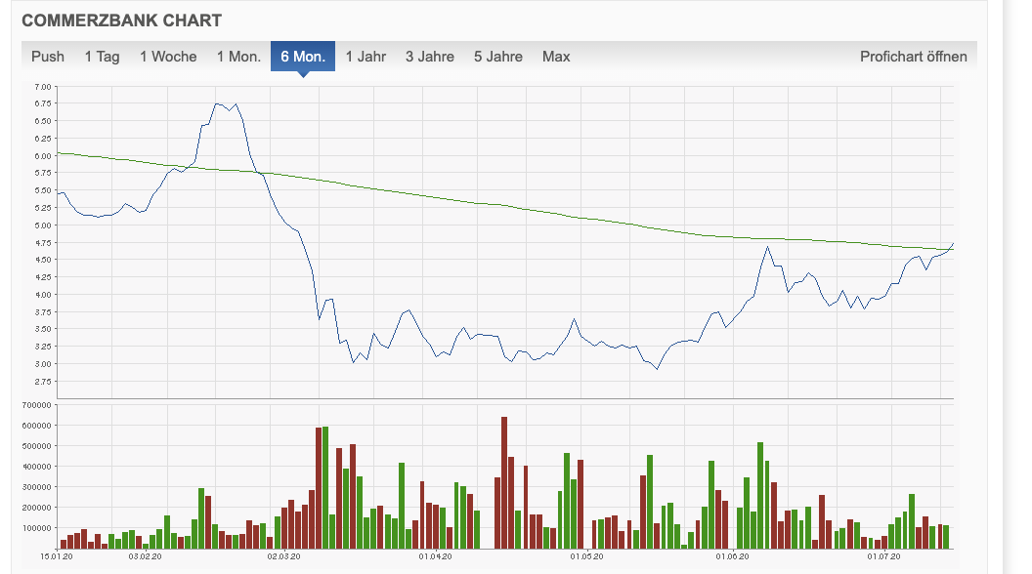The height and width of the screenshot is (574, 1032).
Task: Click the 7.00 price axis label
Action: pyautogui.click(x=43, y=87)
